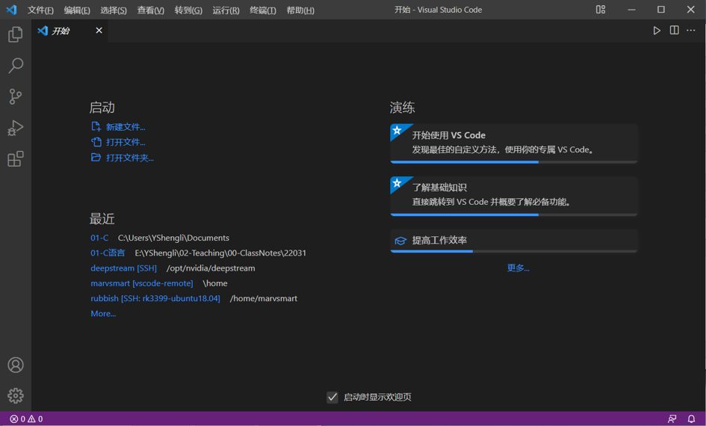This screenshot has width=706, height=426.
Task: Open recent rubbish SSH rk3399 workspace
Action: 155,298
